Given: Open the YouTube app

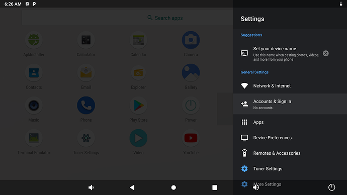Looking at the screenshot, I should click(x=191, y=138).
